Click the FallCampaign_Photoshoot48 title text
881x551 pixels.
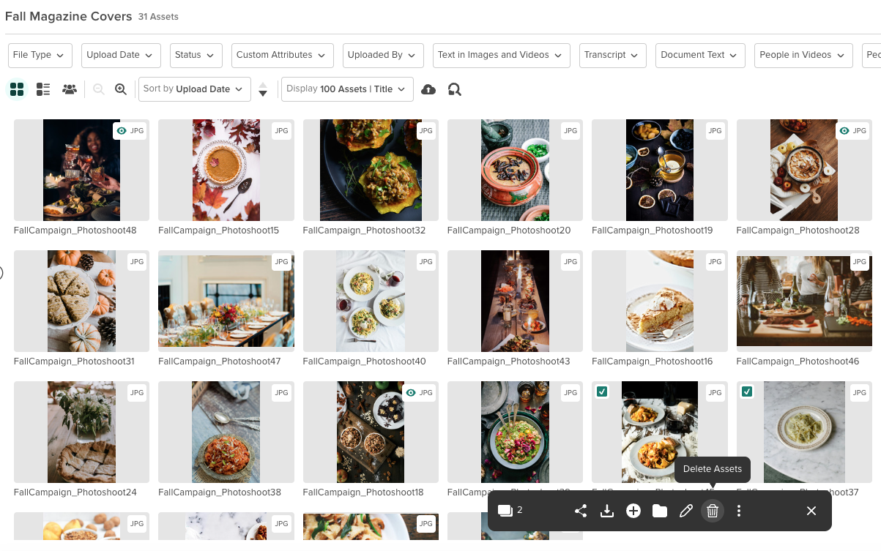pos(75,230)
